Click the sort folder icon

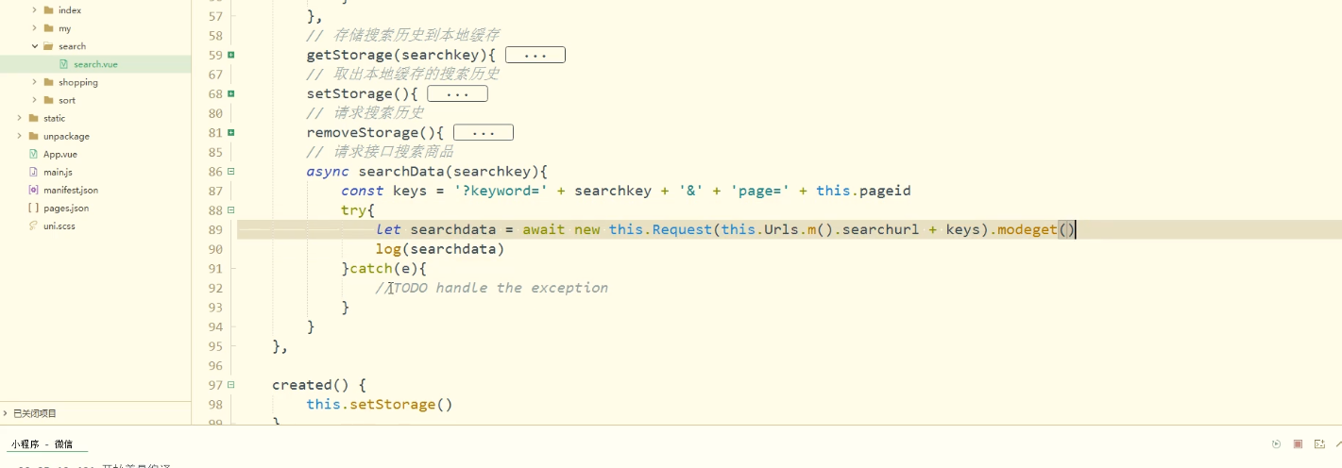48,100
